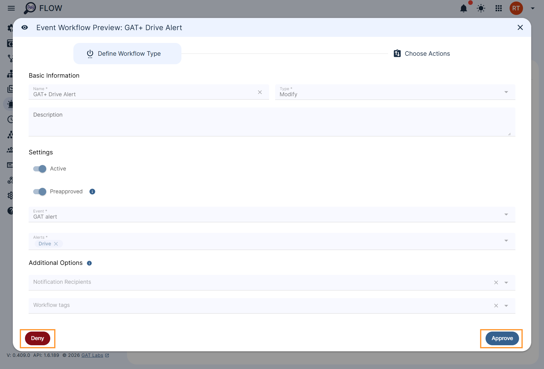Click the RT user avatar
Screen dimensions: 544x369
pos(516,9)
